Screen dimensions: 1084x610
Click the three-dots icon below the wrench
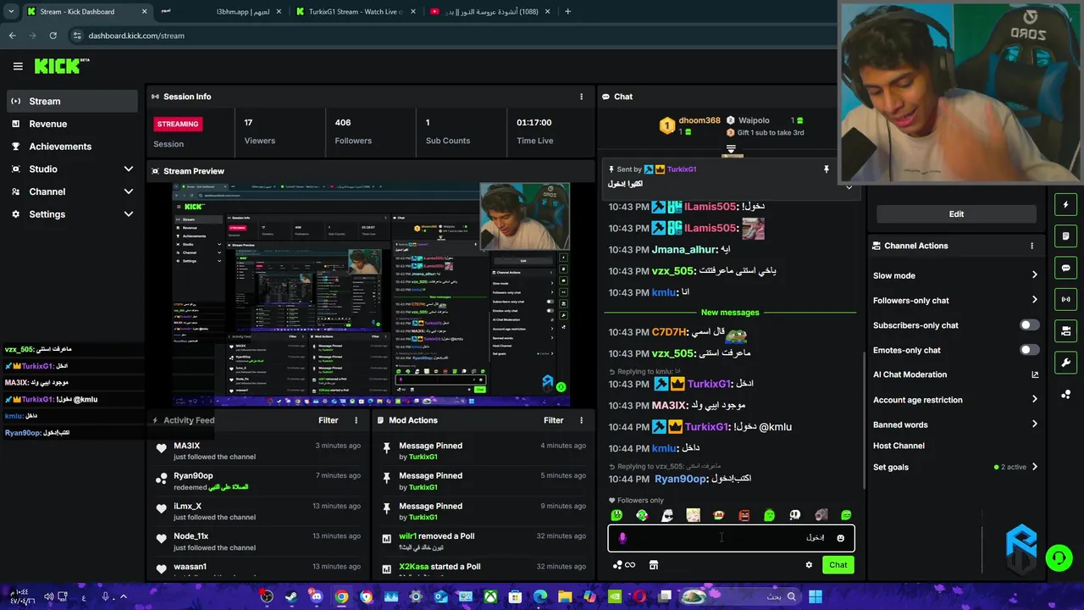click(1065, 395)
